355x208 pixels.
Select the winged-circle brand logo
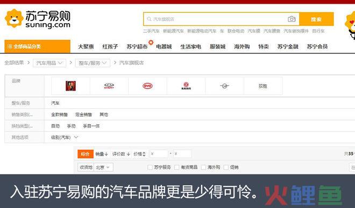[225, 86]
